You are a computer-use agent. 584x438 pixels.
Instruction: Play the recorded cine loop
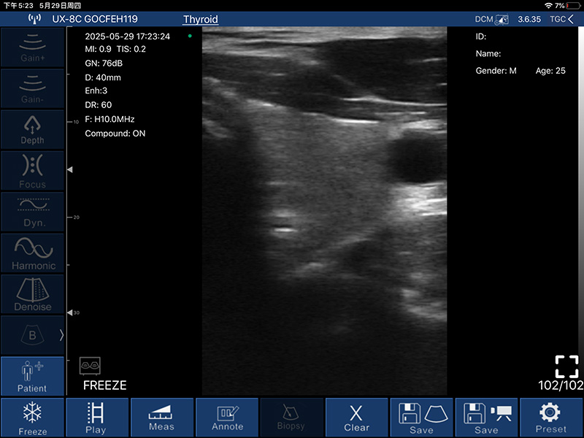click(96, 418)
